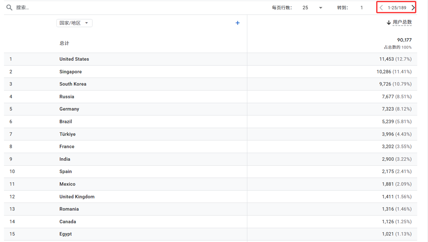The image size is (428, 242).
Task: Select the Türkiye row
Action: coord(211,134)
